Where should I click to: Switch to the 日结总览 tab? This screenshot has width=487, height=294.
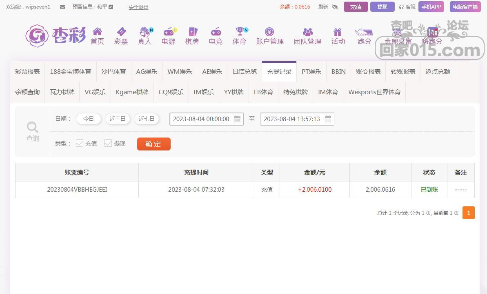[x=245, y=72]
